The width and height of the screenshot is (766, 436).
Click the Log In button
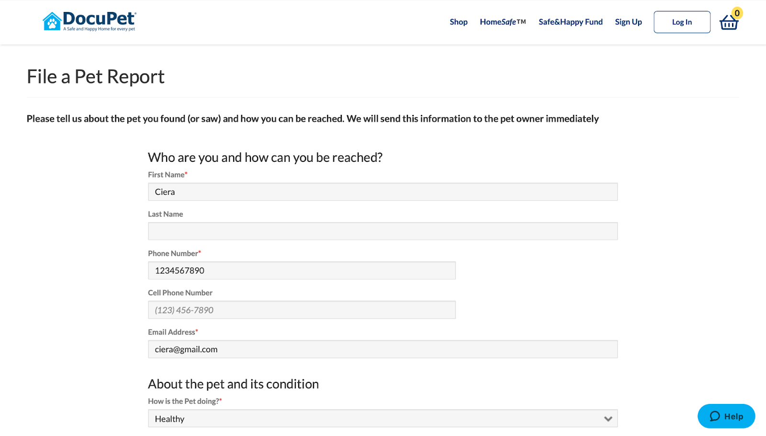point(682,22)
